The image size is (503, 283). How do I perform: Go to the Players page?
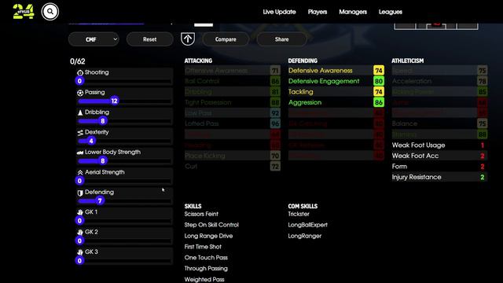pos(318,12)
